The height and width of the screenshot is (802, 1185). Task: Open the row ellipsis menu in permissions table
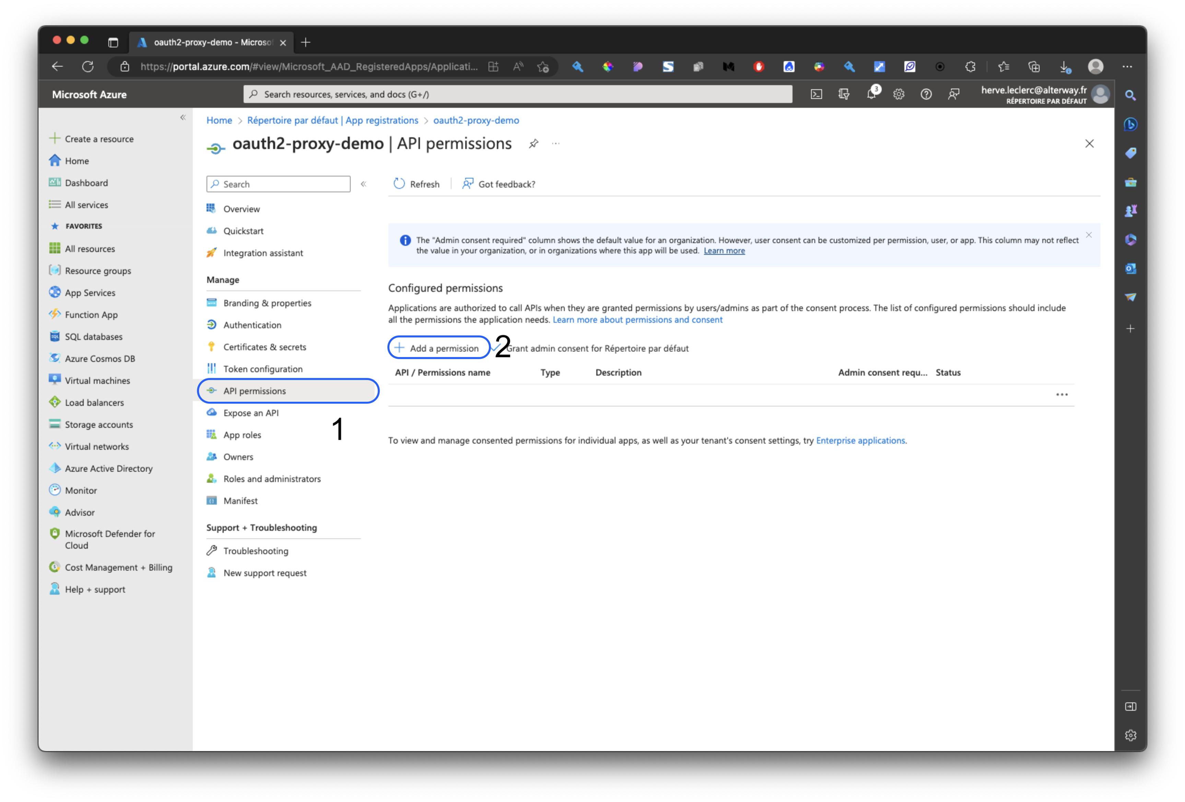1061,394
